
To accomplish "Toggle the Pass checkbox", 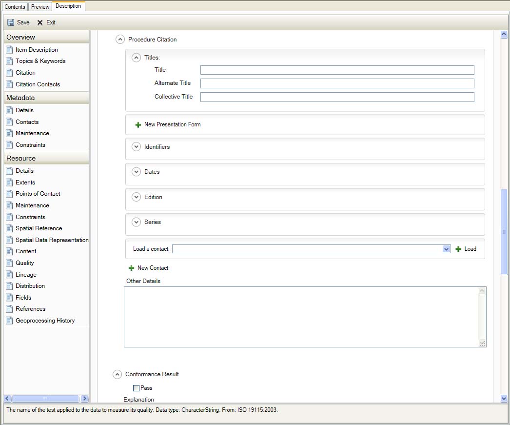I will click(137, 388).
